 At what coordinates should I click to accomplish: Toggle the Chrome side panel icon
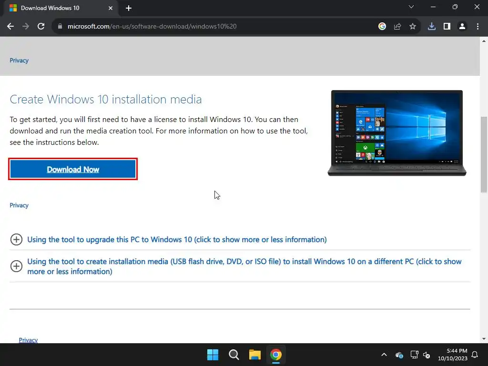tap(447, 27)
